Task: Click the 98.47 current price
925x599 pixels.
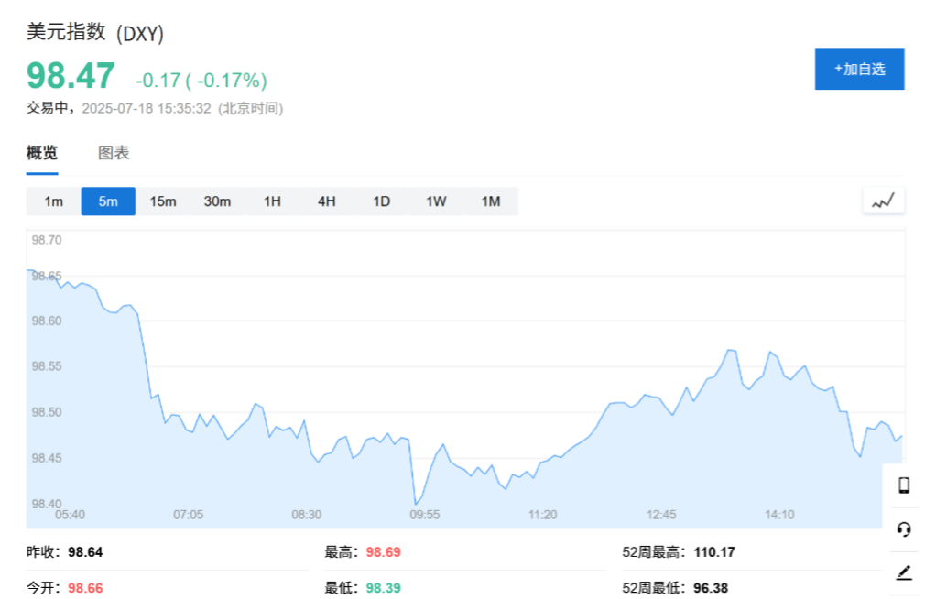Action: tap(71, 76)
